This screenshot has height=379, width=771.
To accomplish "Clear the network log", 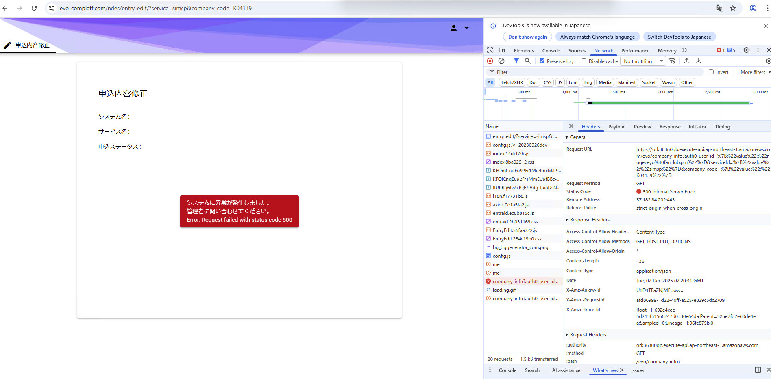I will tap(501, 61).
